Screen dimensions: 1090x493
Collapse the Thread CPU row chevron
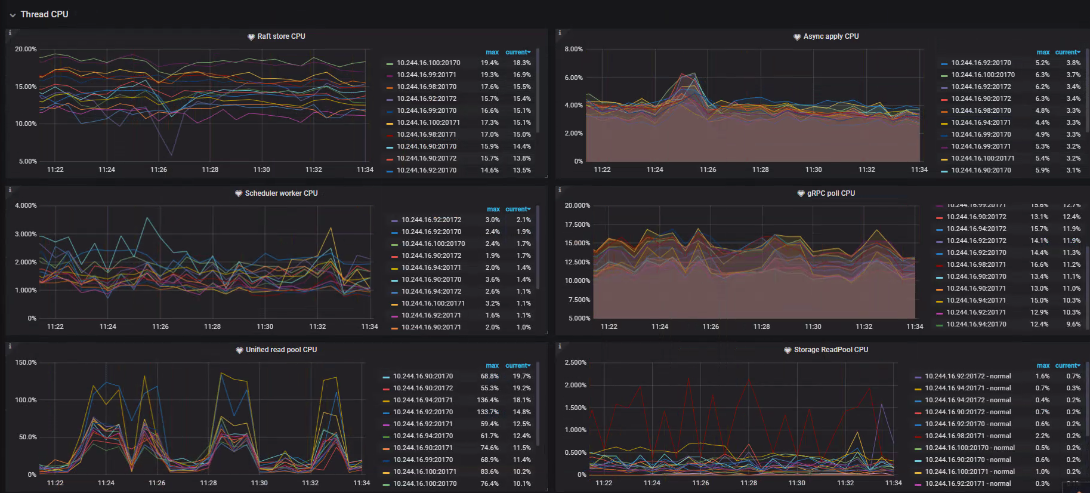(x=13, y=15)
